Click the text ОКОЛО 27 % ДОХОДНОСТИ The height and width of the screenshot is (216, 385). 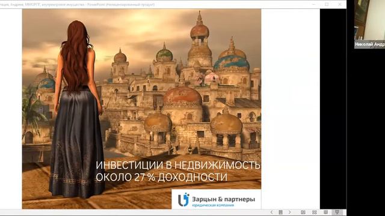[x=162, y=177]
